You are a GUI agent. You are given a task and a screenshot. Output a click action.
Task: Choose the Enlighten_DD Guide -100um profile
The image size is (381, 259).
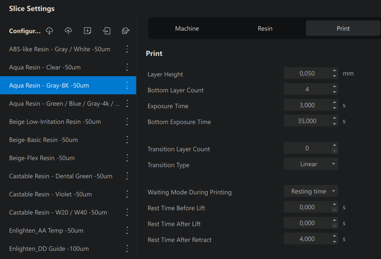click(68, 248)
